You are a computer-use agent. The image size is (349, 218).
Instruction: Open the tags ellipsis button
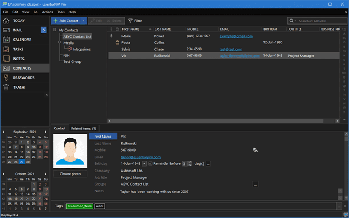coord(339,206)
